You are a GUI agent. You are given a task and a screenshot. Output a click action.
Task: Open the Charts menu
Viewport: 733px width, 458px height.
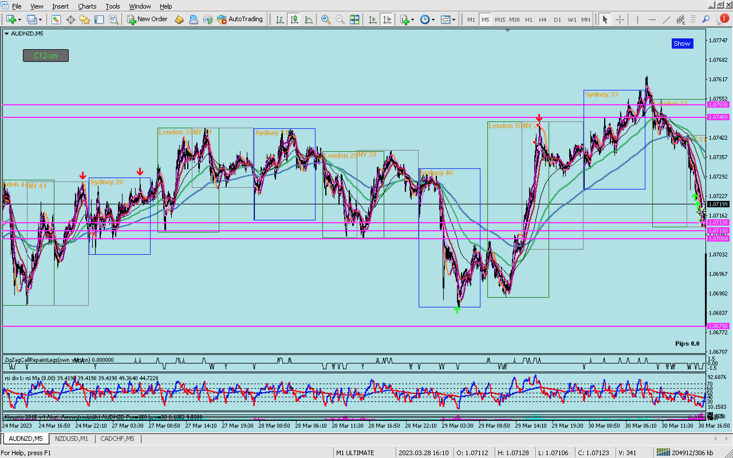point(87,6)
